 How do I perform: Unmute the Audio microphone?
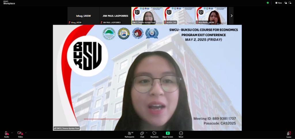coord(6,134)
